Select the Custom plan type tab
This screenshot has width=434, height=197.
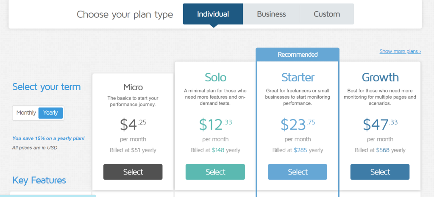tap(327, 14)
